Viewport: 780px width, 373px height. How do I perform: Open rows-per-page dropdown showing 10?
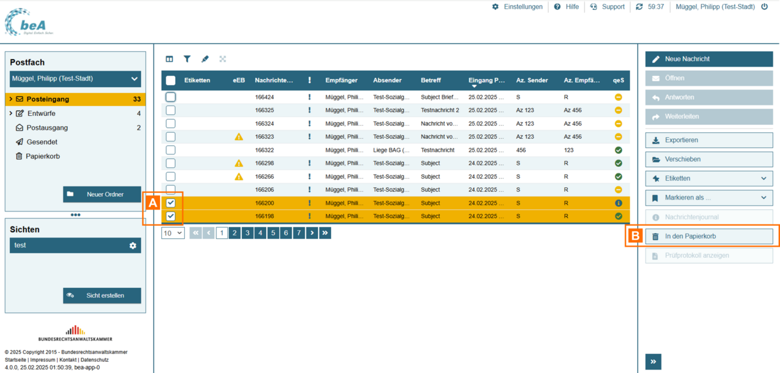click(x=172, y=232)
